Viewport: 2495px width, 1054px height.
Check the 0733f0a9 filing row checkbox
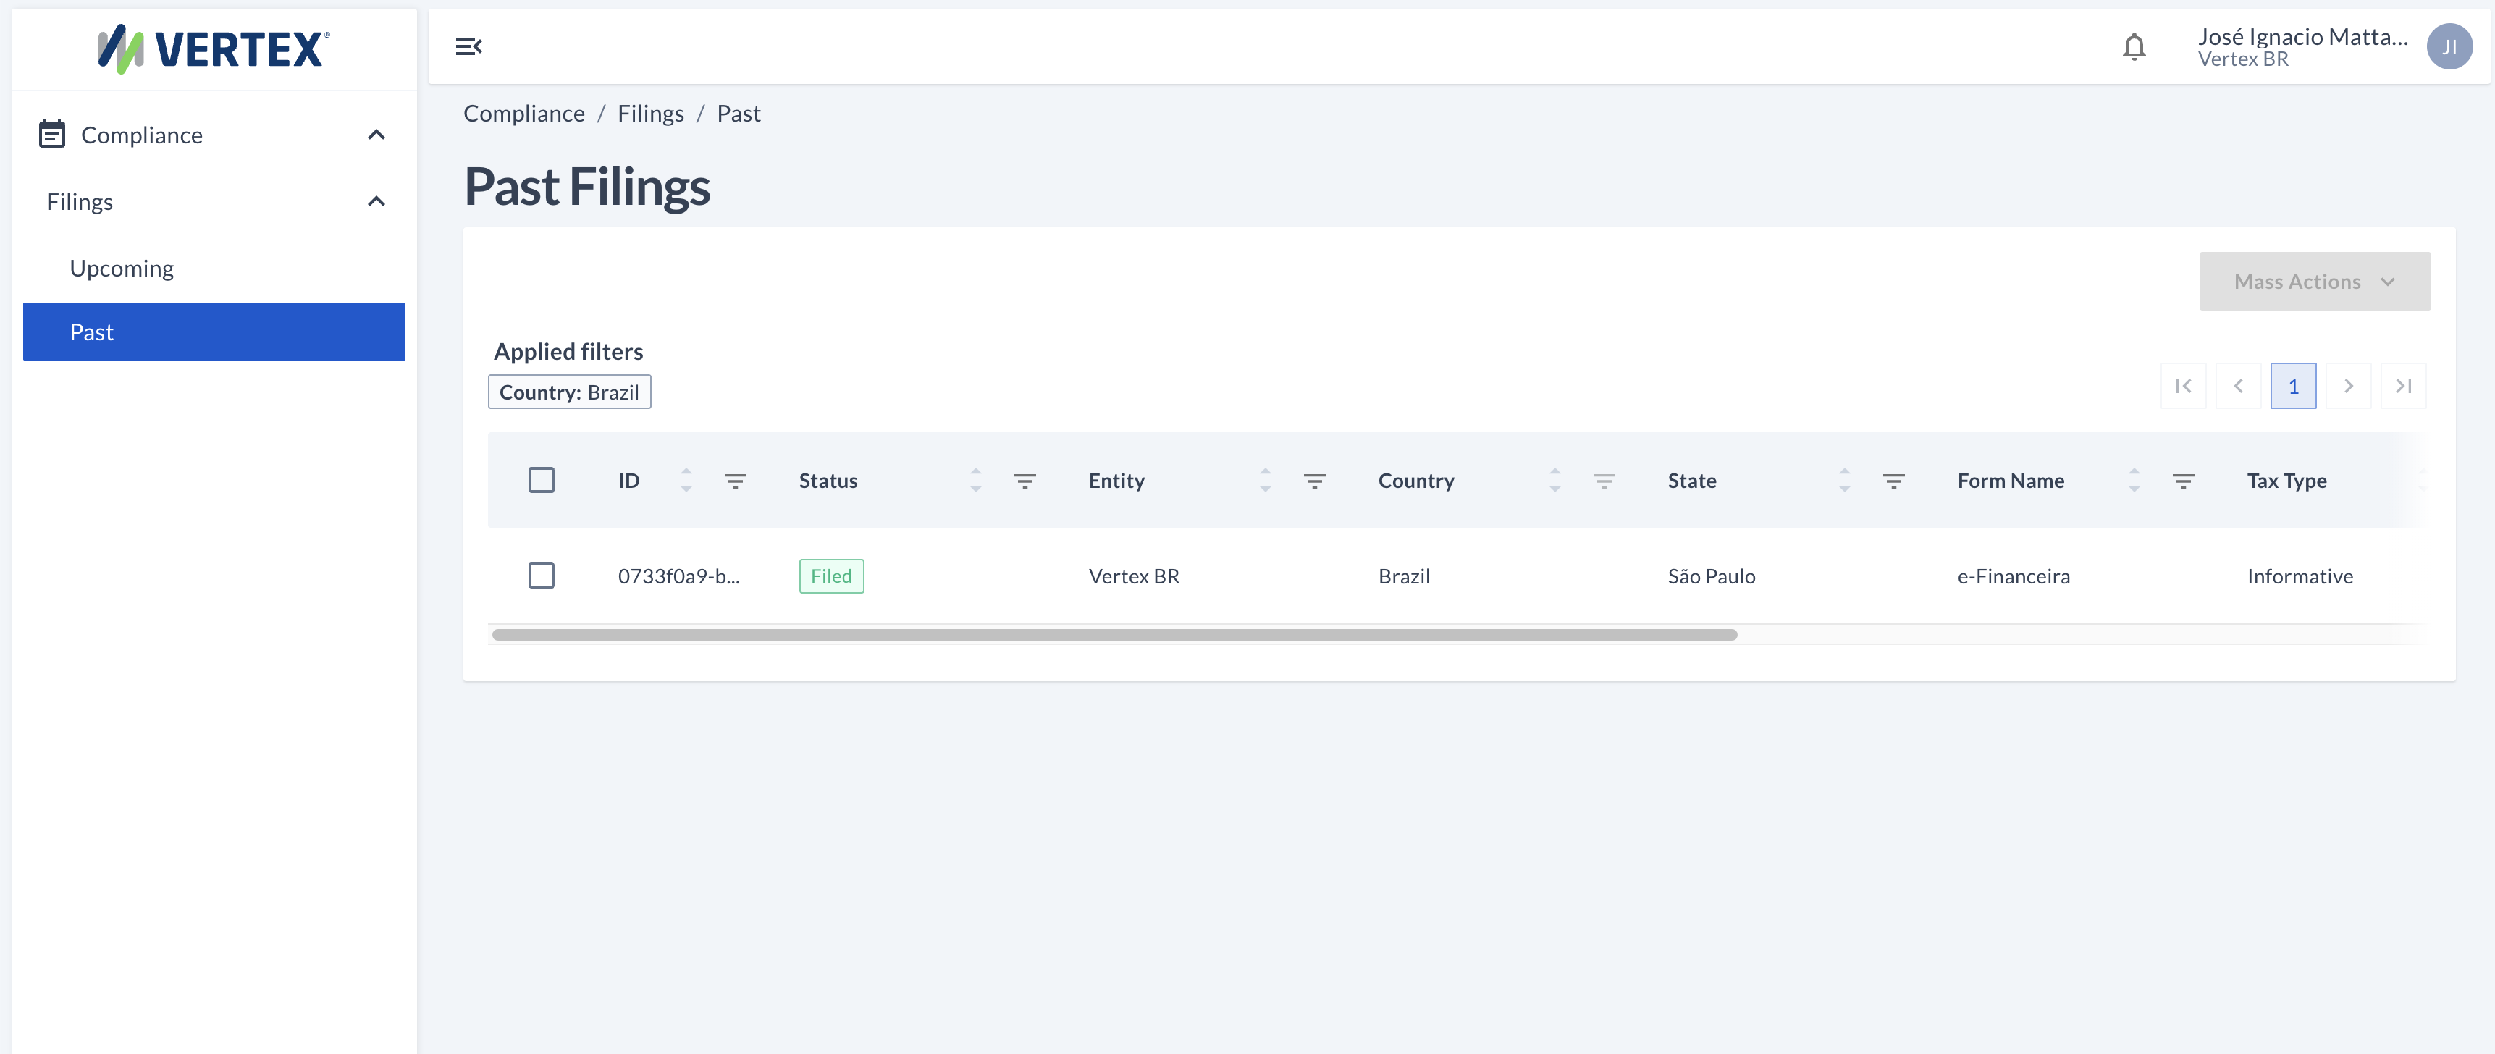click(542, 576)
